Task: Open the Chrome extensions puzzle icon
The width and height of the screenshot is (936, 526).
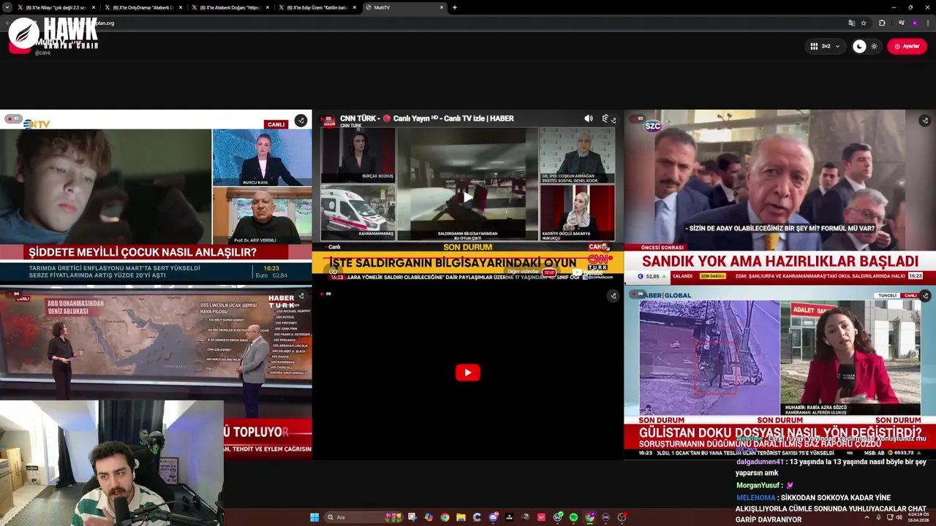Action: tap(882, 23)
